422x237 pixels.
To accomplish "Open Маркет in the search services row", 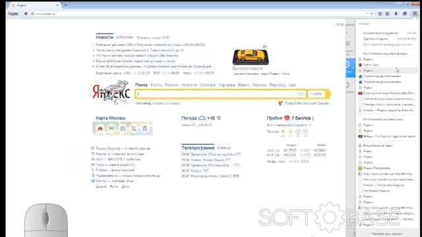I will click(x=171, y=85).
